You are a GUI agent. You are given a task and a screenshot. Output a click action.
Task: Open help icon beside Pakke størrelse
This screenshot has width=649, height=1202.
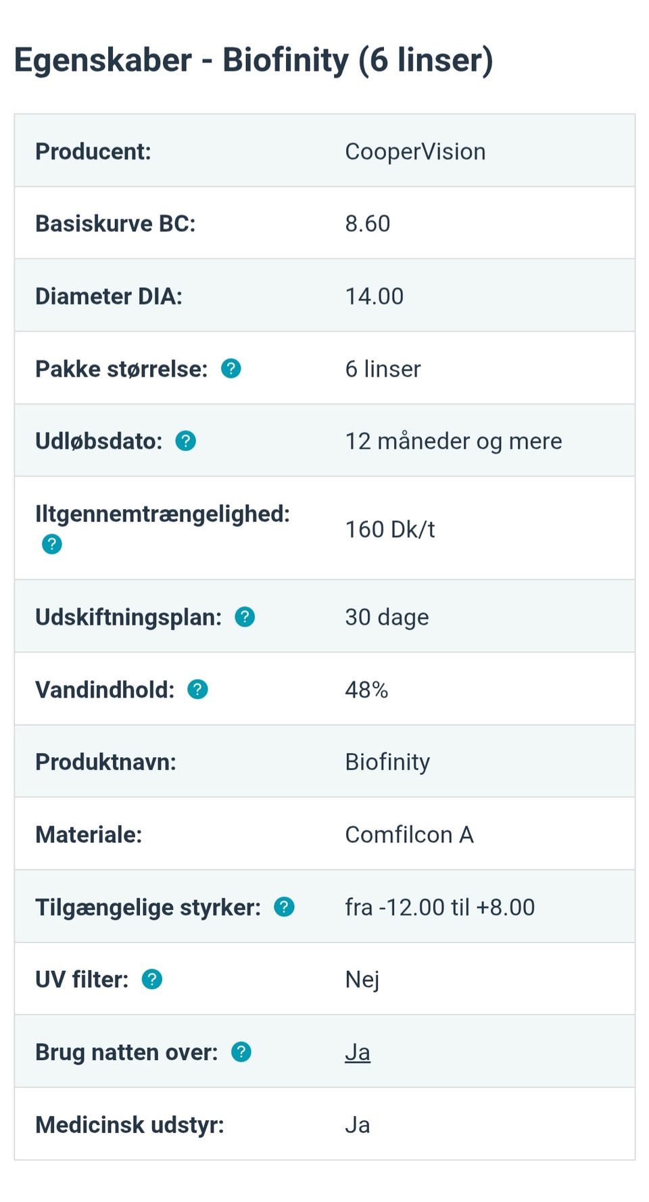(x=231, y=368)
